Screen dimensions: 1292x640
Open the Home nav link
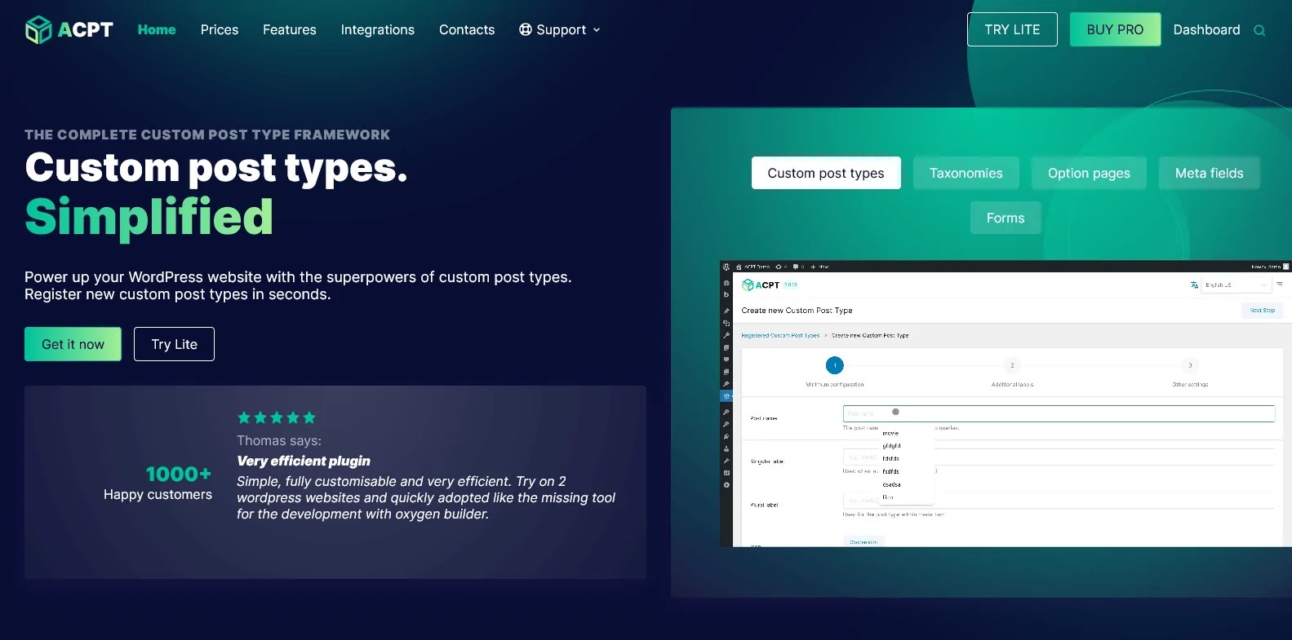(157, 29)
